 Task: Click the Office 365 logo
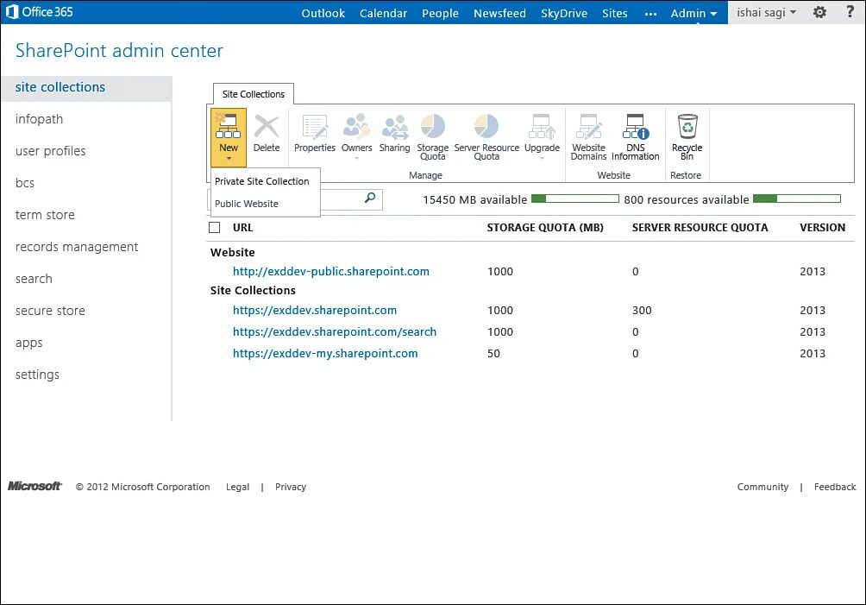pos(39,11)
